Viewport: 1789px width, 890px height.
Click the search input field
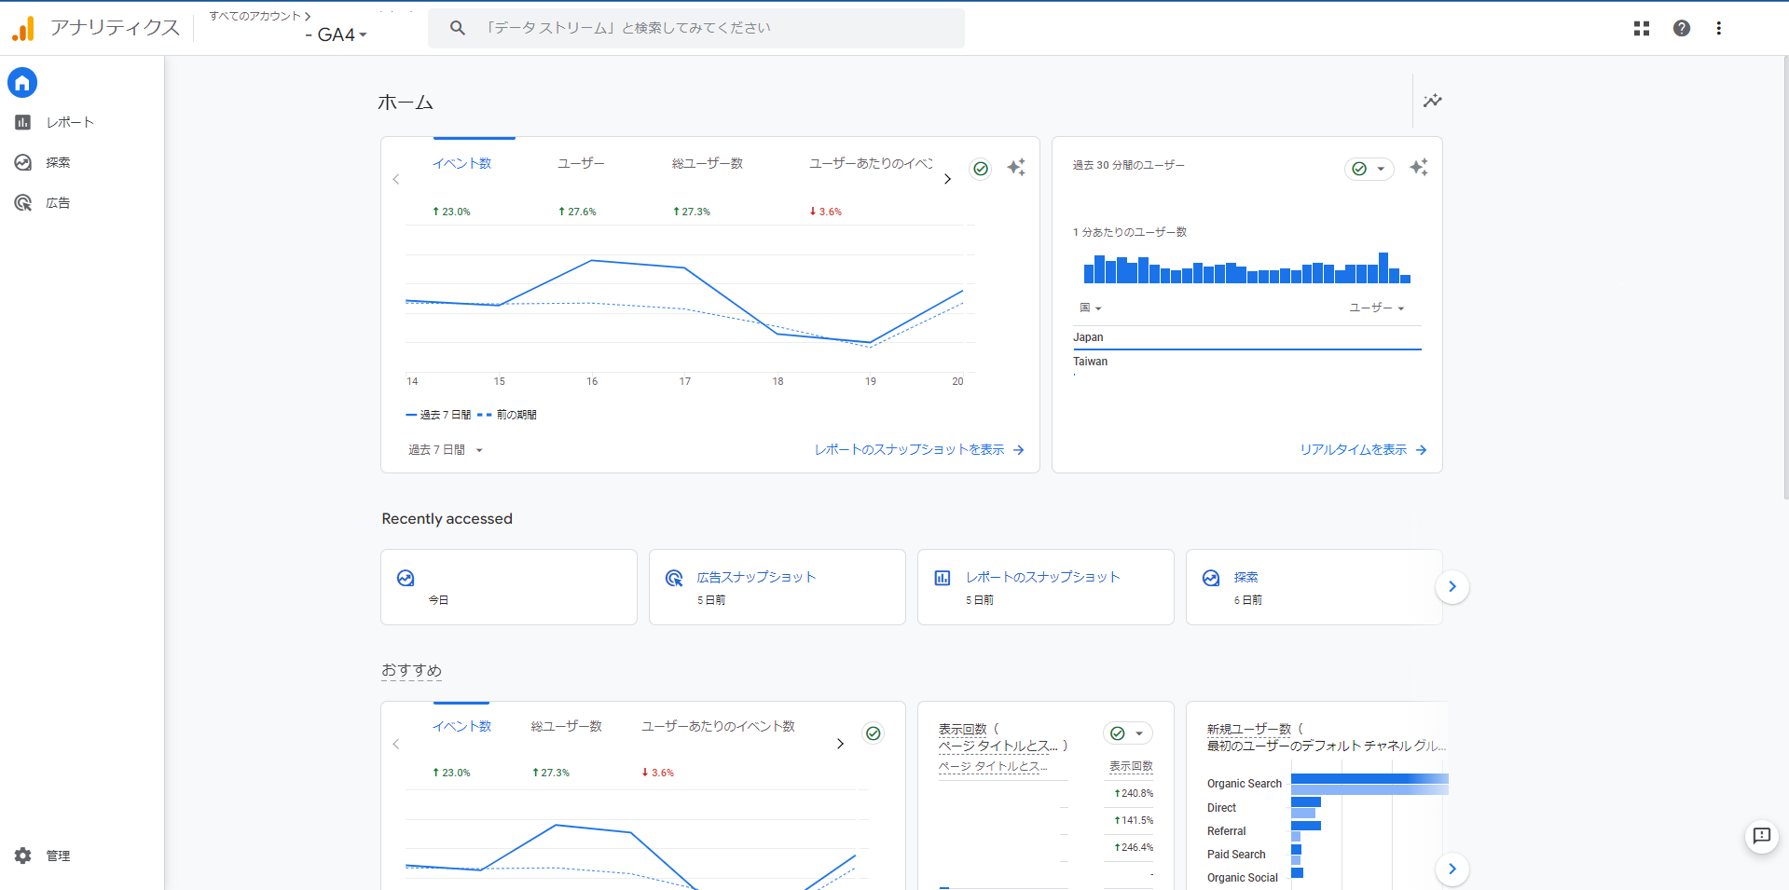click(x=696, y=28)
